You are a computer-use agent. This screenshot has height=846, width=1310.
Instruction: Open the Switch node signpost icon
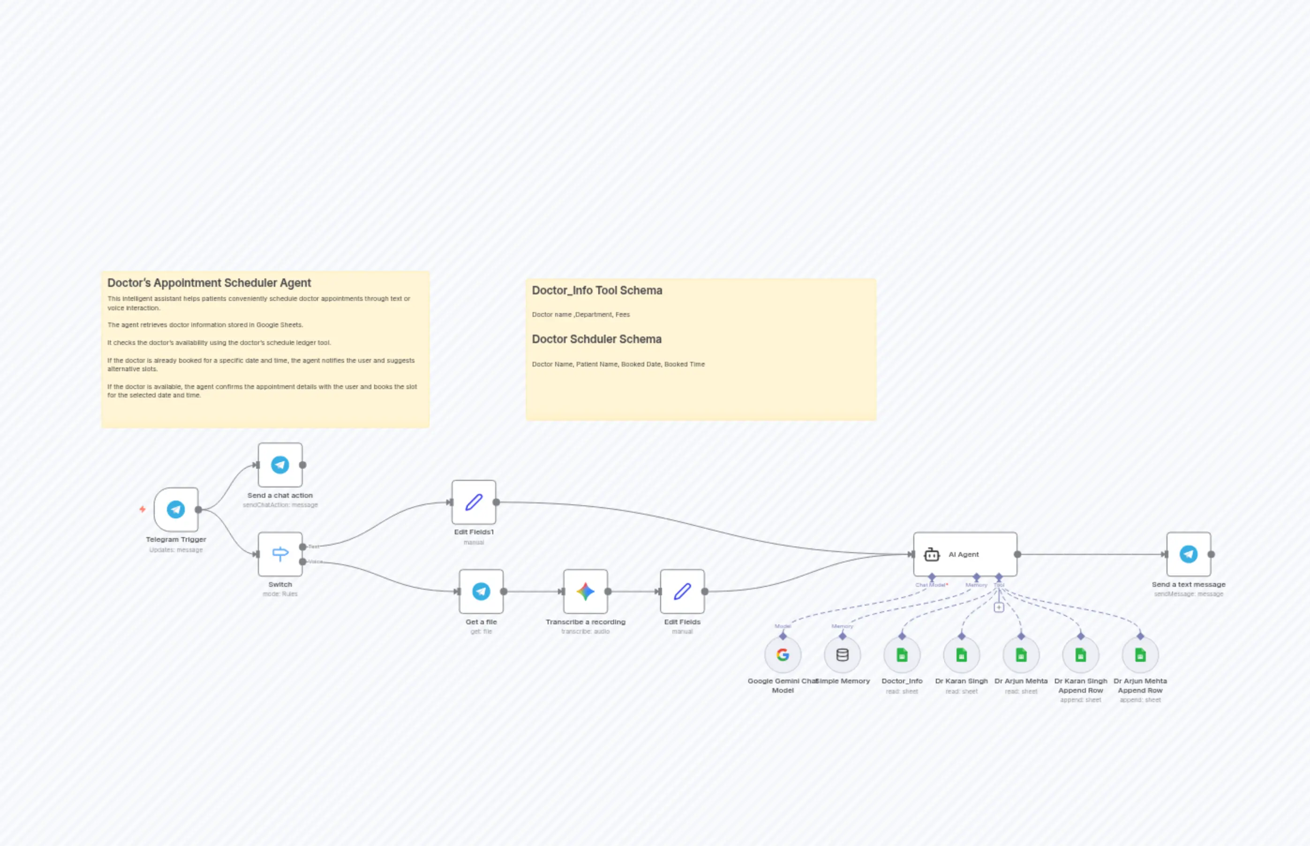coord(280,554)
